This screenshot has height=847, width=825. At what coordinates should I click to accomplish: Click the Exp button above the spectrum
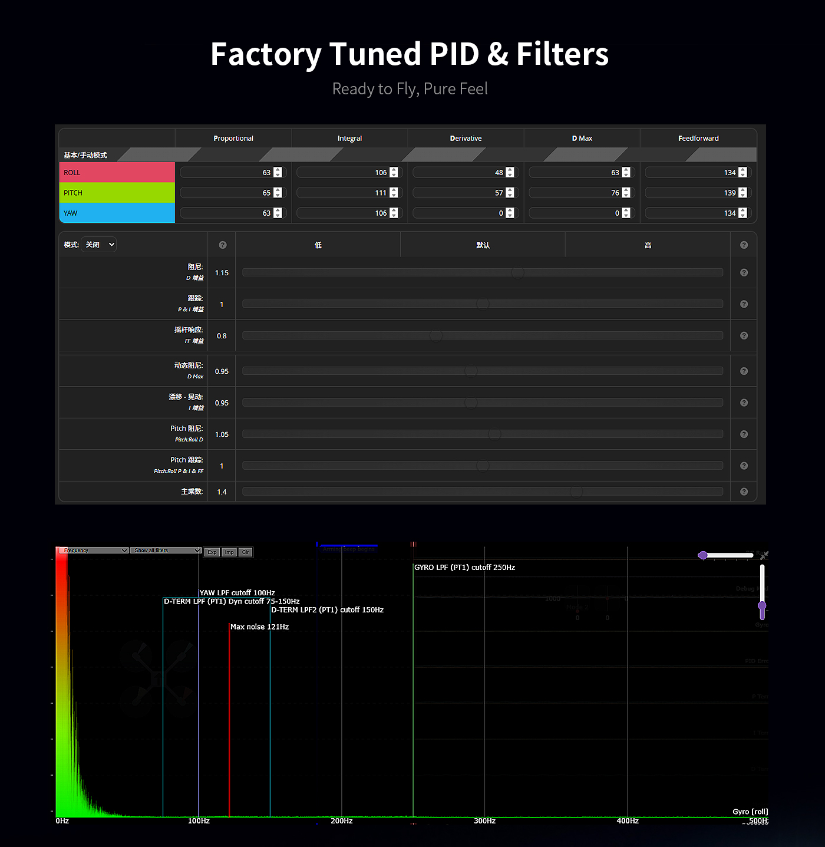coord(212,552)
